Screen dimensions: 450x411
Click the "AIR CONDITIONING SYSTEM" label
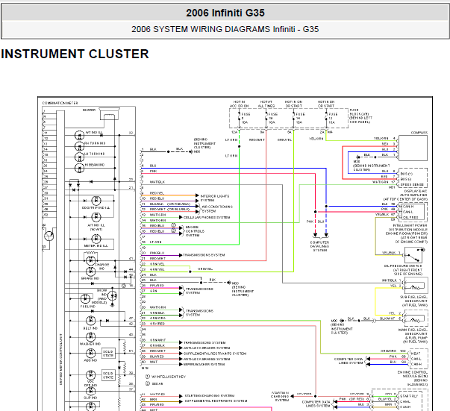[x=217, y=209]
